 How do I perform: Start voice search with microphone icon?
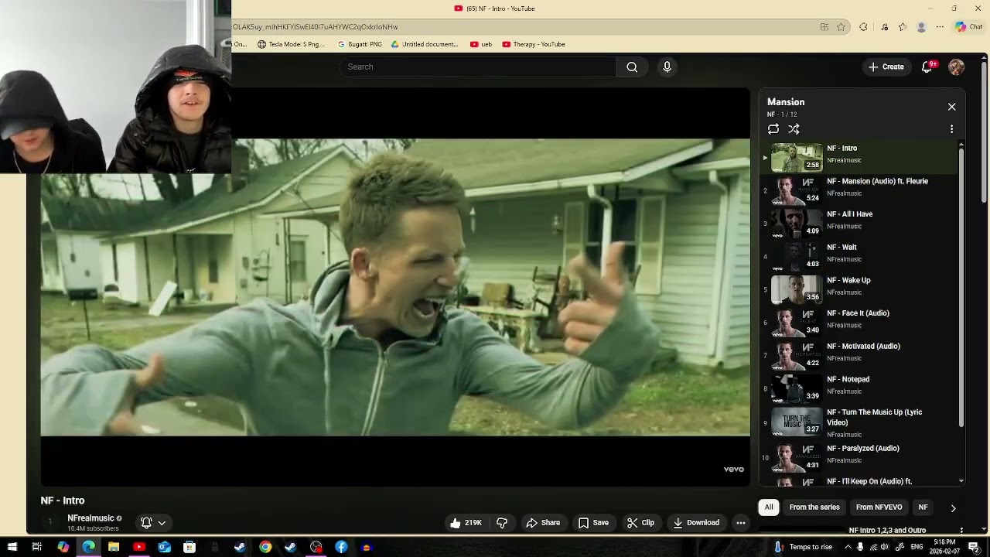coord(667,67)
